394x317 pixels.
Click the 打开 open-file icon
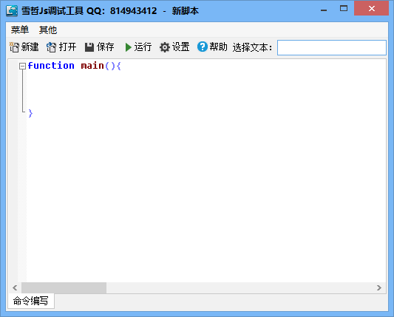click(51, 47)
